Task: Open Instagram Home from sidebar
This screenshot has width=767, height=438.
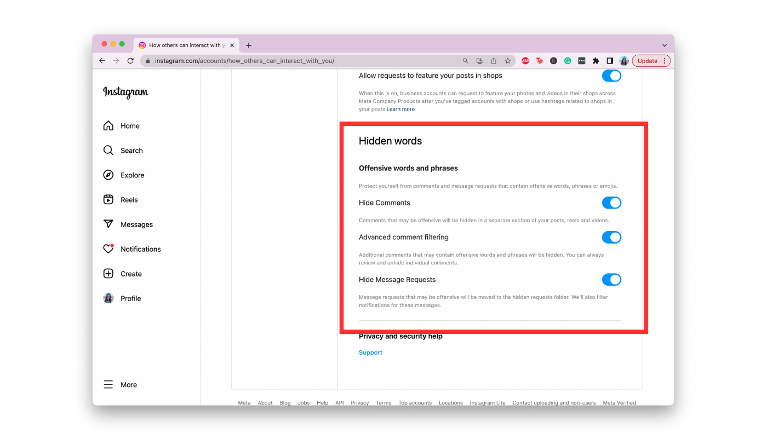Action: (122, 126)
